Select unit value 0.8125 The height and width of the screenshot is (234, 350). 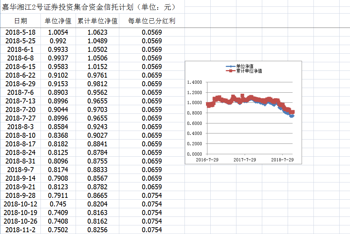point(58,152)
